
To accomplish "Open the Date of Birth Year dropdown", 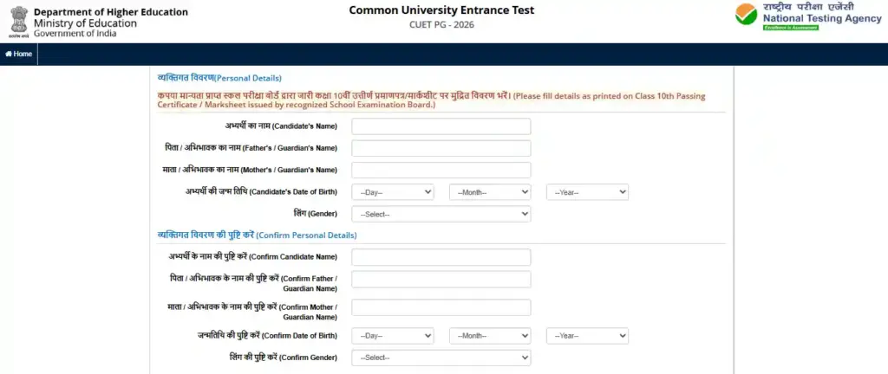I will point(587,192).
